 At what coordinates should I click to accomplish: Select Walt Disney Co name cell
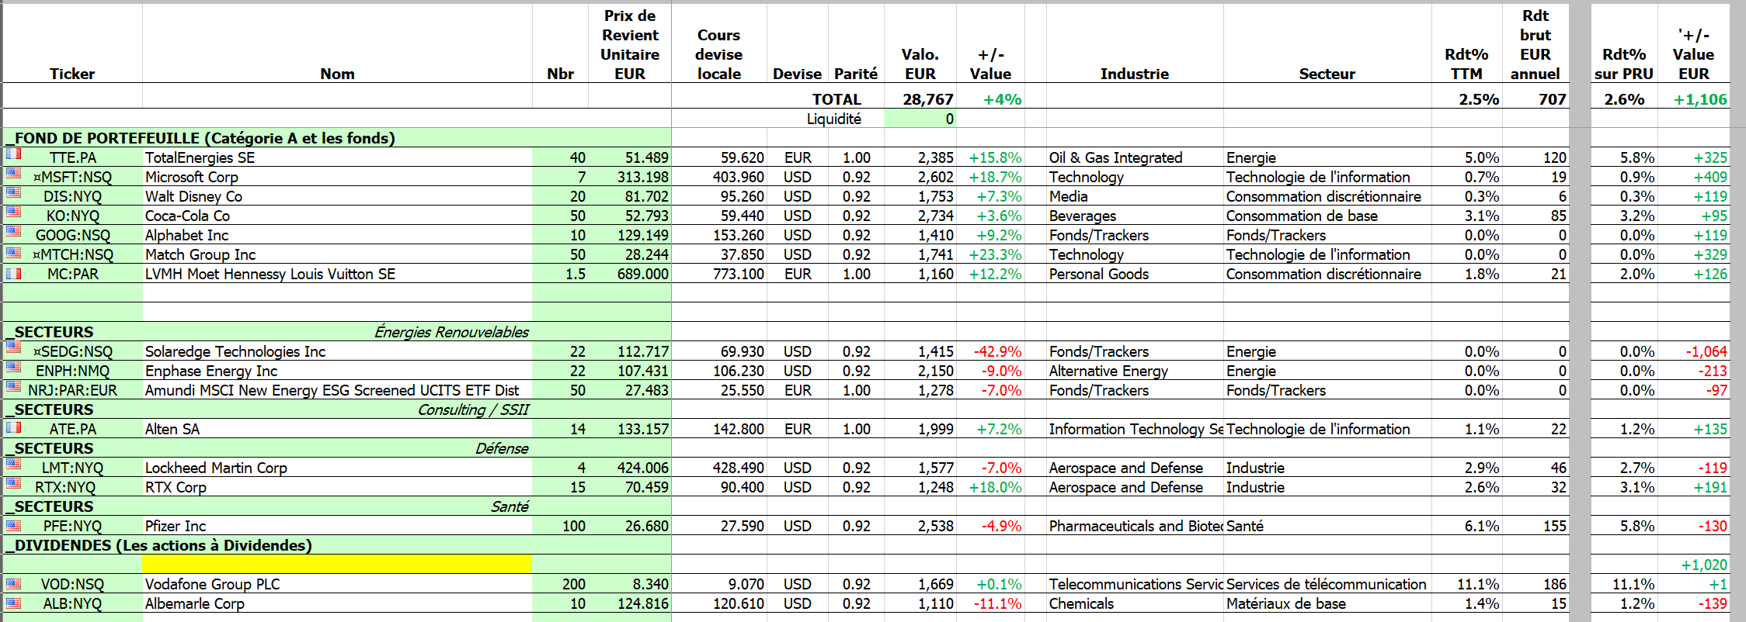click(337, 196)
